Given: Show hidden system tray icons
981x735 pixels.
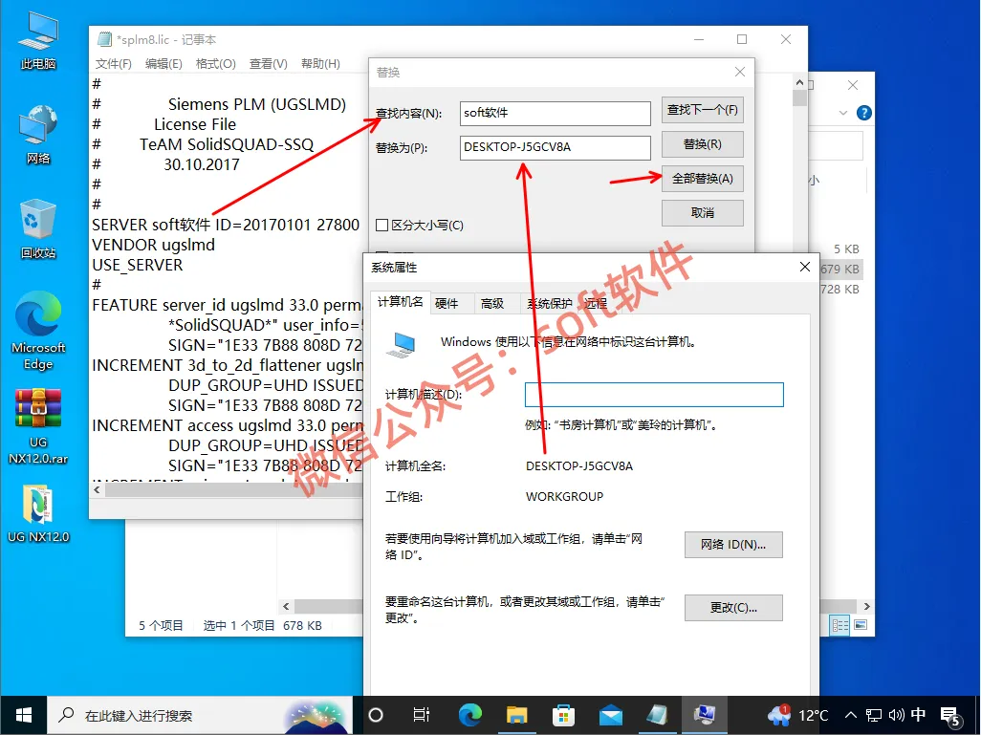Looking at the screenshot, I should (x=851, y=715).
